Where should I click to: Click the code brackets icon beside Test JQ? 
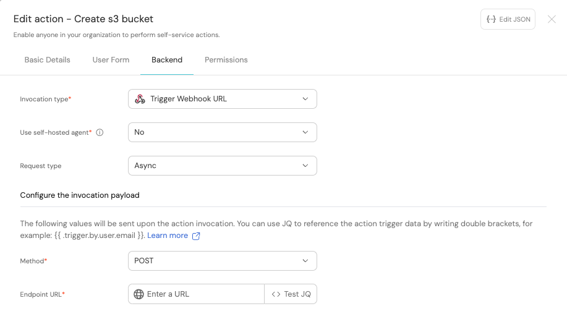click(276, 294)
